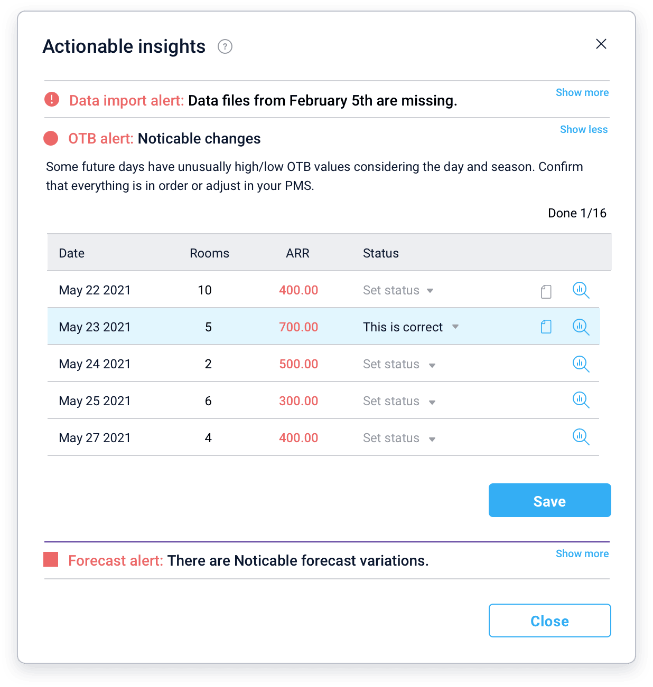This screenshot has width=653, height=687.
Task: Open Set status dropdown for May 25
Action: click(x=399, y=402)
